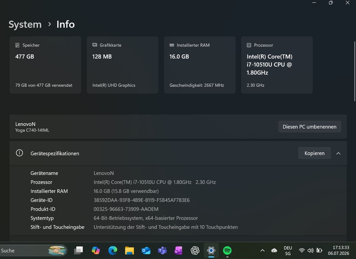Click the Gerätename value LenovoN
Image resolution: width=356 pixels, height=259 pixels.
[x=104, y=173]
